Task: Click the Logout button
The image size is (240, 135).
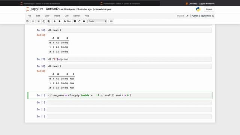Action: point(209,9)
